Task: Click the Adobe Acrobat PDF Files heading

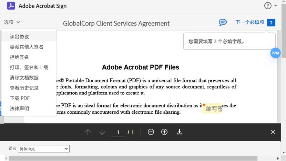Action: tap(141, 67)
